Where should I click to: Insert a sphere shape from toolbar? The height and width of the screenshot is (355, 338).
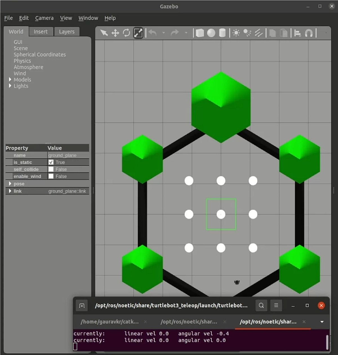(211, 33)
